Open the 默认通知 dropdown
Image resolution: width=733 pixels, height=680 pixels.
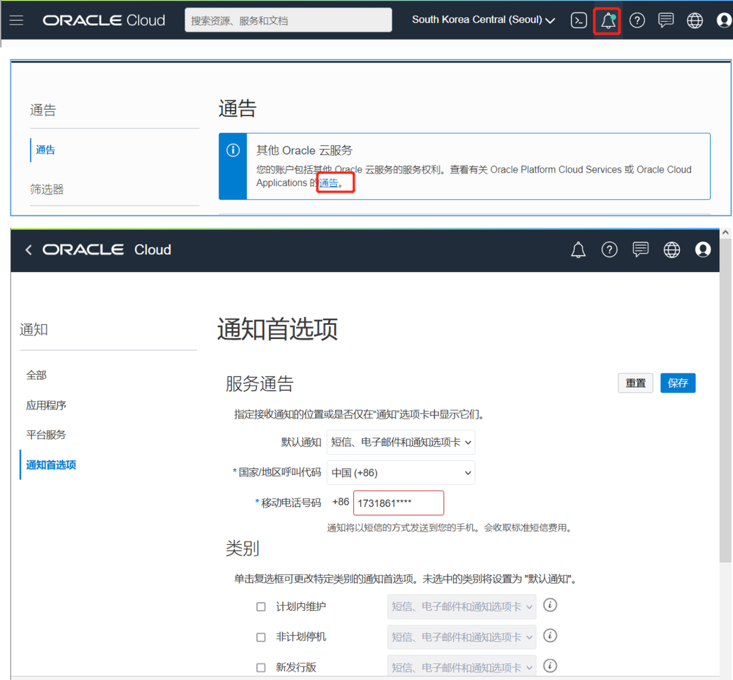click(401, 442)
